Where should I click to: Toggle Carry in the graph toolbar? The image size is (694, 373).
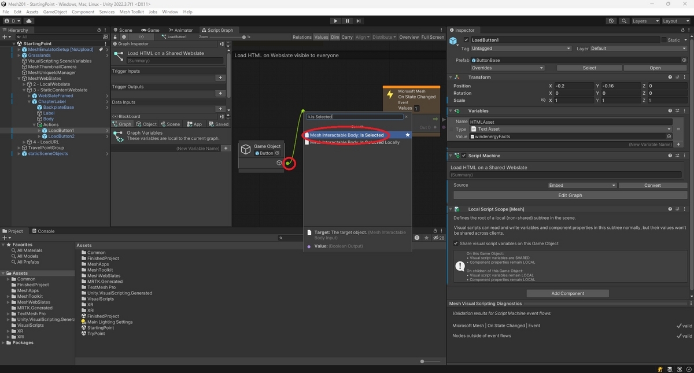tap(347, 37)
